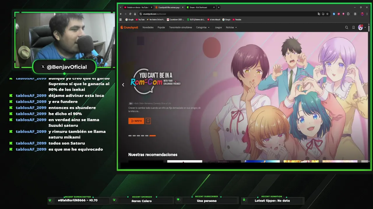Click the Nuestras recomendaciones heading
The height and width of the screenshot is (209, 373).
pyautogui.click(x=153, y=155)
